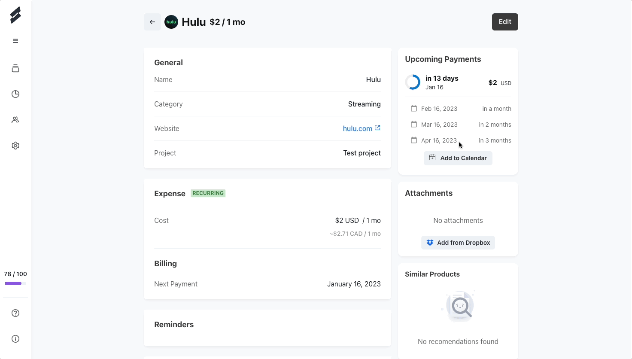
Task: Click the Hulu name value in General
Action: [374, 79]
